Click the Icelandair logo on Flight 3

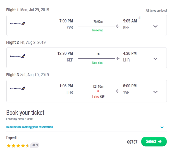(17, 88)
